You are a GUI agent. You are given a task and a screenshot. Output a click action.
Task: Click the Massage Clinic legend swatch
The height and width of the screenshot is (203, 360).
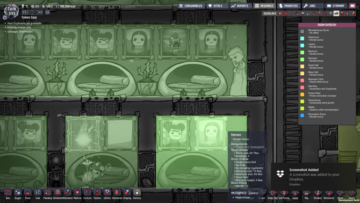(x=302, y=80)
